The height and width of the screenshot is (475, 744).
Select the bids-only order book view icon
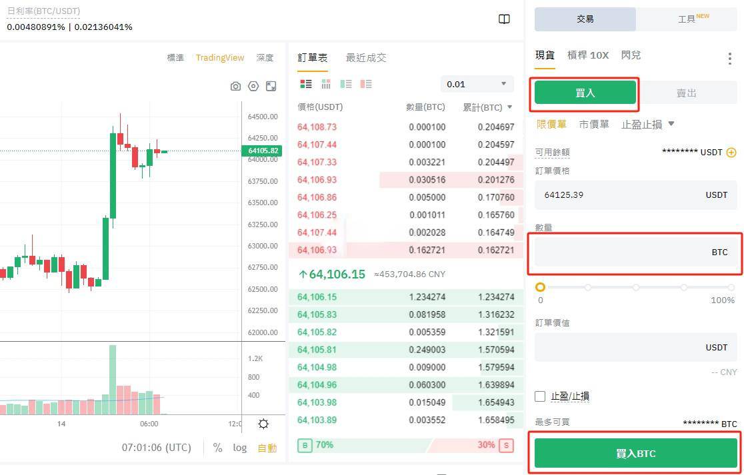(x=346, y=84)
